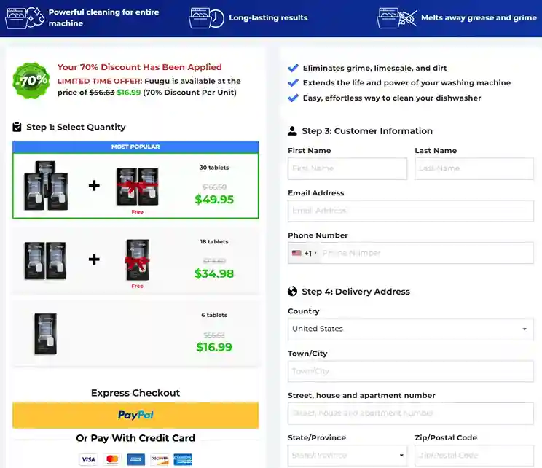Click the Visa card icon
542x468 pixels.
point(88,459)
